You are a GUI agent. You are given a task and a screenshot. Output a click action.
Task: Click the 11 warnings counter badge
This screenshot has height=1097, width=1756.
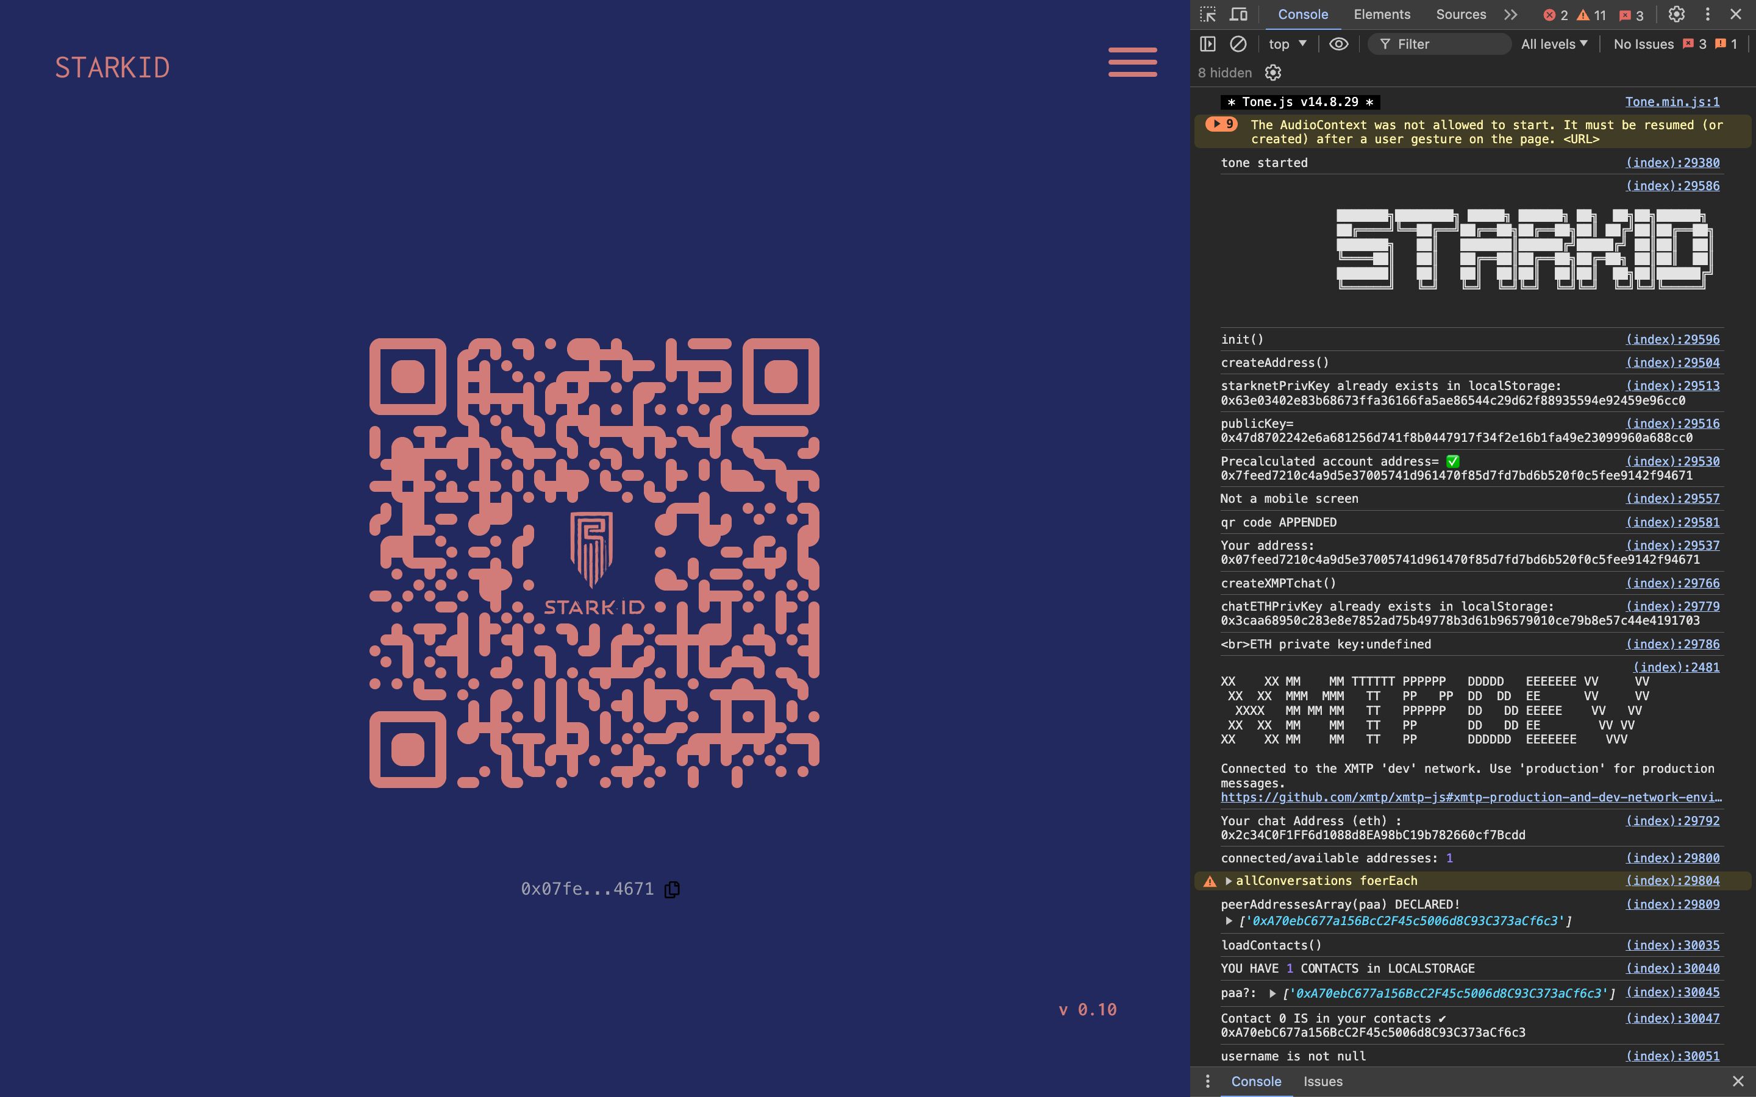coord(1591,15)
